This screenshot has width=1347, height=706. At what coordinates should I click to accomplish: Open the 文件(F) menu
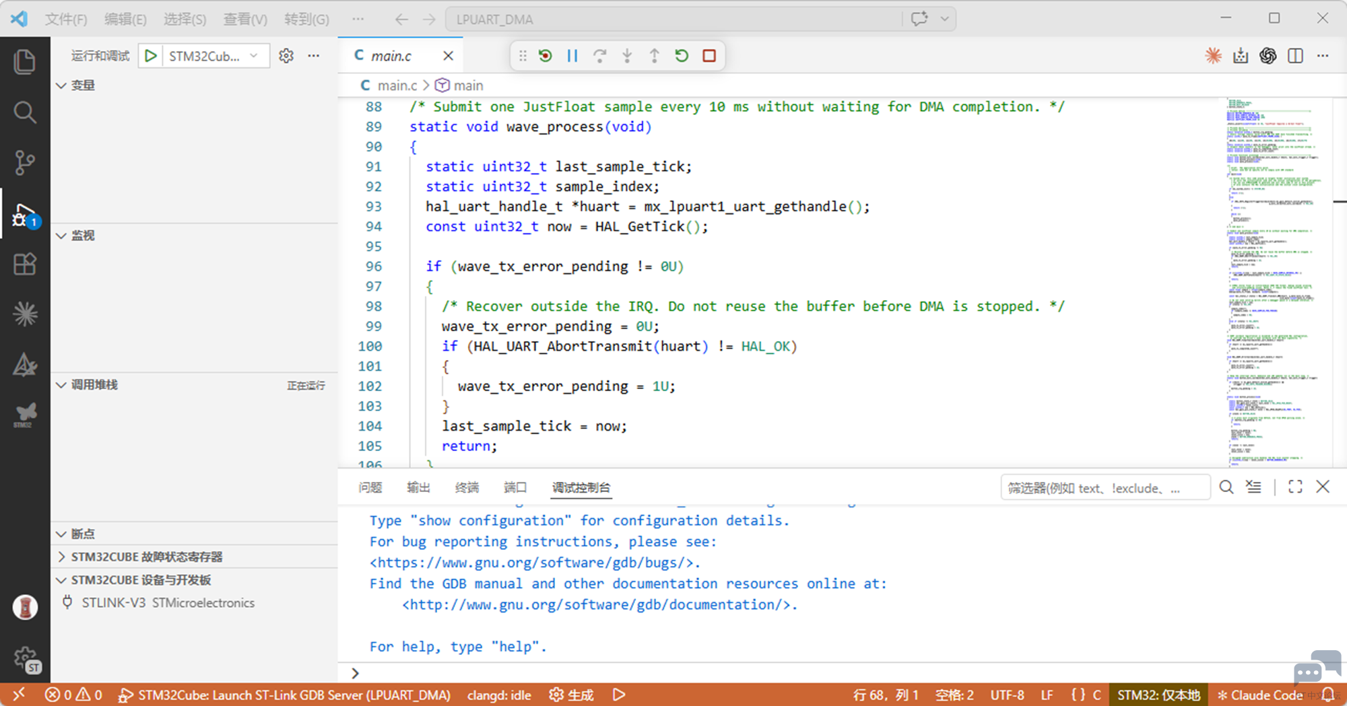pos(66,19)
